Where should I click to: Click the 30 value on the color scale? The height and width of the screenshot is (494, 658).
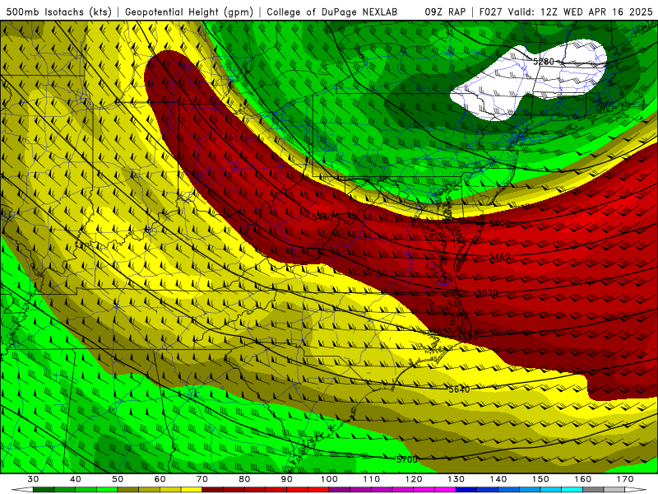(x=33, y=479)
